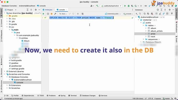
Task: Open the Problems tool window
Action: point(51,96)
